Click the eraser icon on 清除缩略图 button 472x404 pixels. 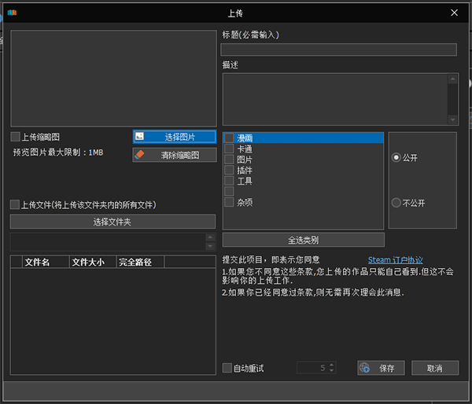(x=140, y=155)
